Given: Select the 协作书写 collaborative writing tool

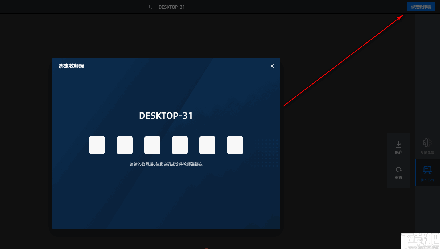Looking at the screenshot, I should [x=427, y=173].
